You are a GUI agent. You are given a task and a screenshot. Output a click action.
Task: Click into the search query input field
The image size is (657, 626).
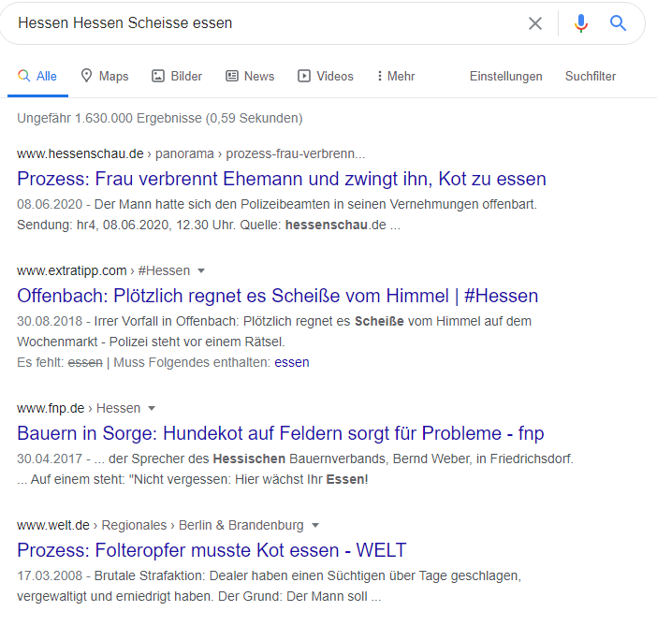pos(269,23)
